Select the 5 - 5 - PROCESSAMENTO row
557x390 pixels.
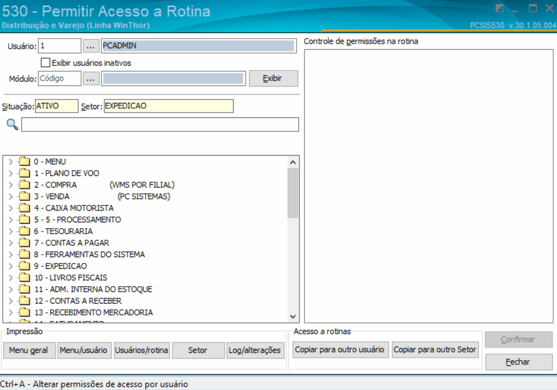(x=77, y=219)
